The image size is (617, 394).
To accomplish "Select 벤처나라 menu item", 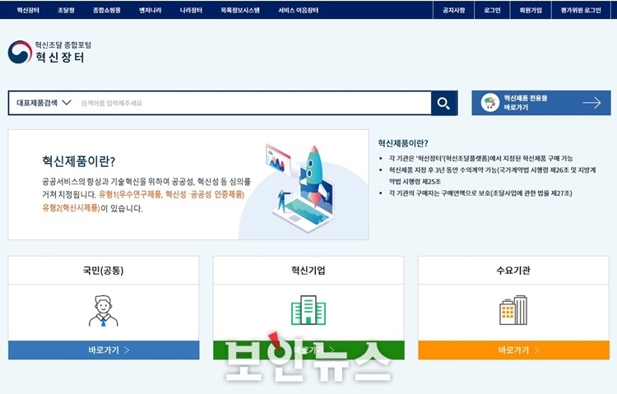I will pyautogui.click(x=150, y=10).
